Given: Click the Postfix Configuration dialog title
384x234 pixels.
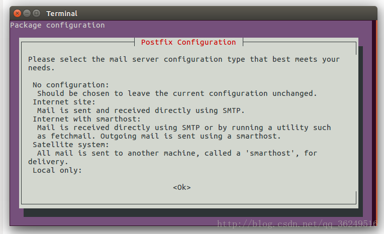Looking at the screenshot, I should coord(188,42).
